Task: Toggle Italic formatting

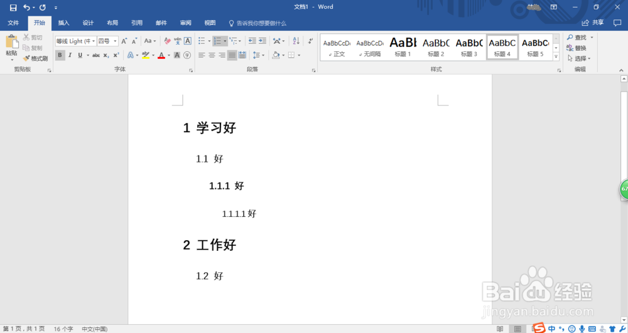Action: click(70, 55)
